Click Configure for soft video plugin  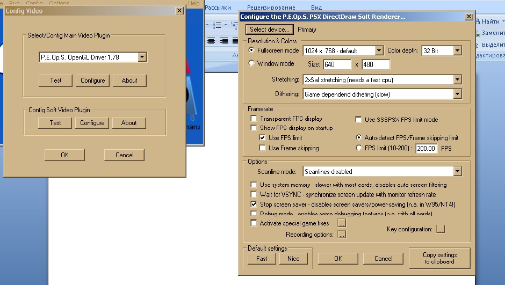92,123
